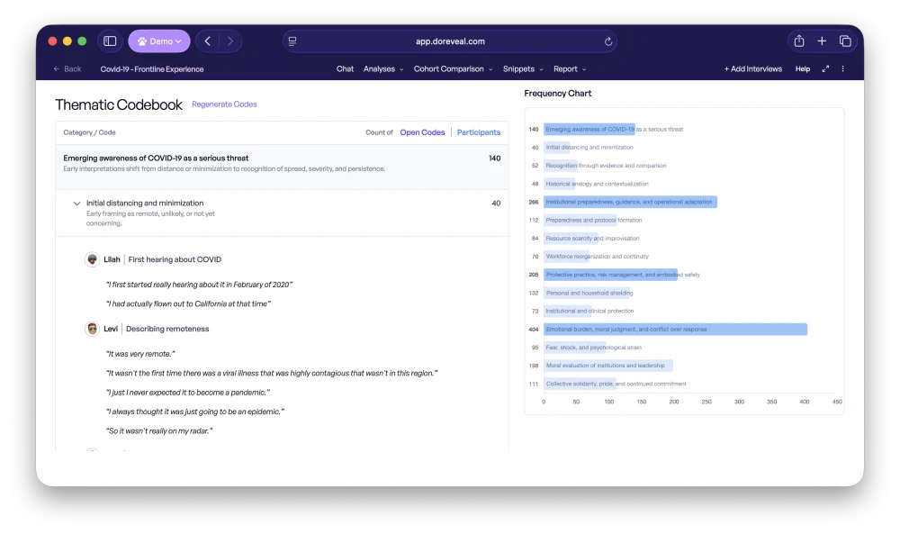Click the Protective practice, risk management bar
900x534 pixels.
tap(610, 275)
